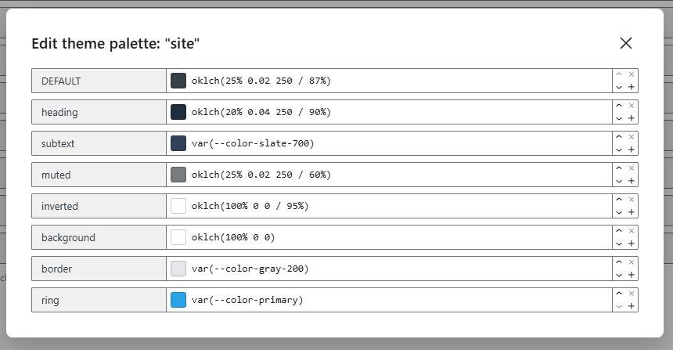Click the background oklch value field
This screenshot has width=673, height=350.
point(399,237)
